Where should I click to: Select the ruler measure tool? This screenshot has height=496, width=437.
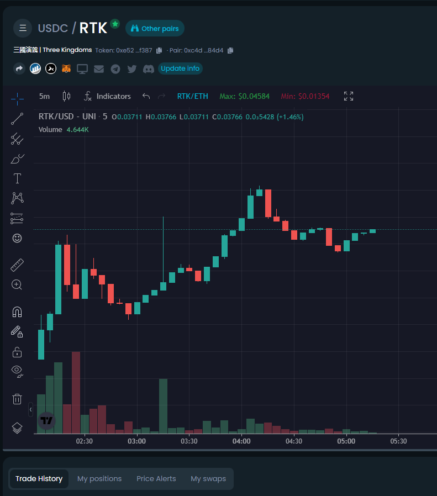pyautogui.click(x=17, y=265)
